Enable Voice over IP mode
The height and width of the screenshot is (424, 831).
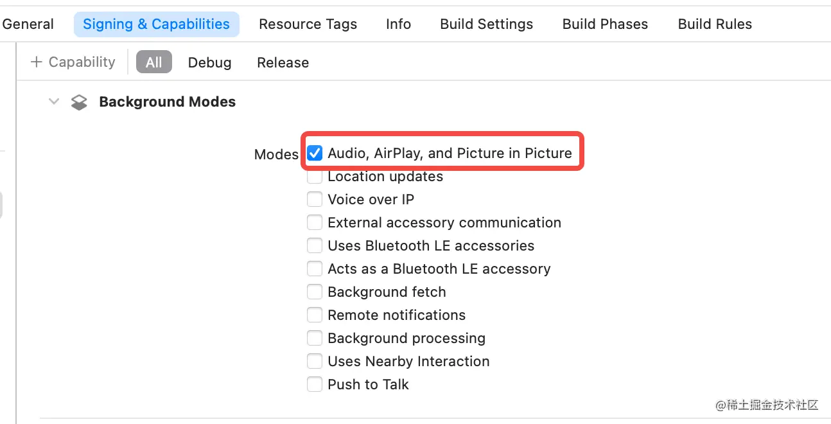pyautogui.click(x=315, y=199)
